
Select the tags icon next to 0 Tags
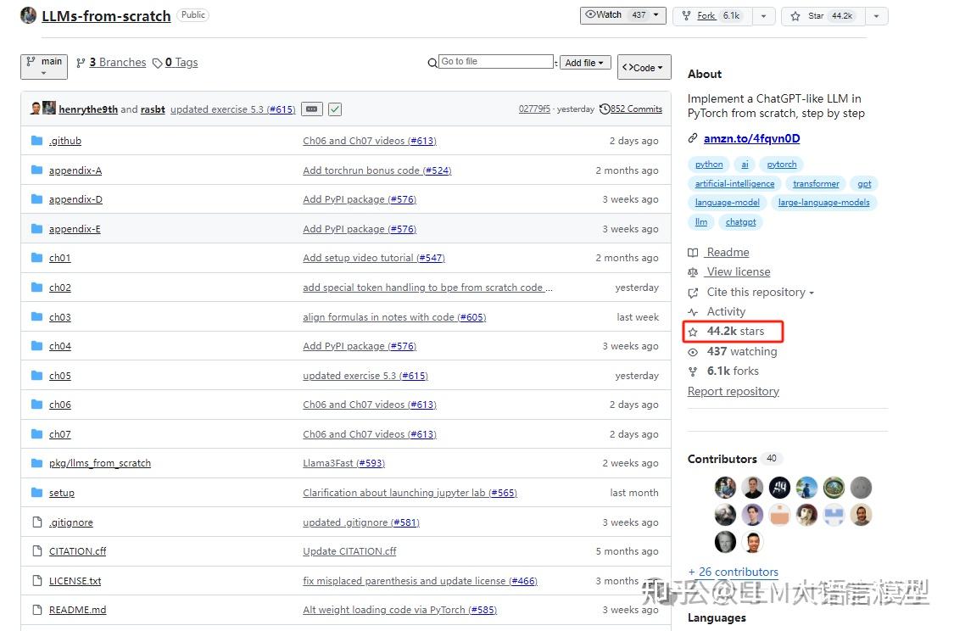click(x=158, y=62)
